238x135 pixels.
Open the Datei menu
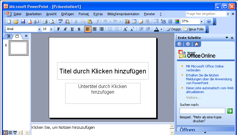(18, 14)
